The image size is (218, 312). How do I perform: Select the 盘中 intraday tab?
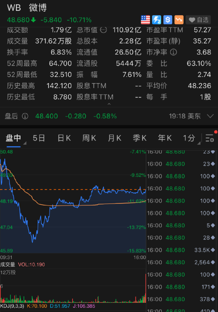[x=13, y=138]
